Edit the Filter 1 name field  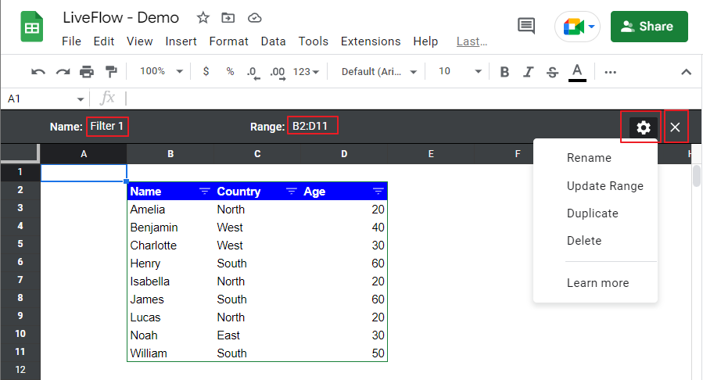[107, 127]
